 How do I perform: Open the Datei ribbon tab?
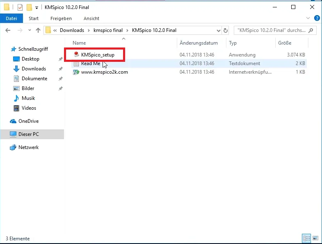(x=11, y=18)
